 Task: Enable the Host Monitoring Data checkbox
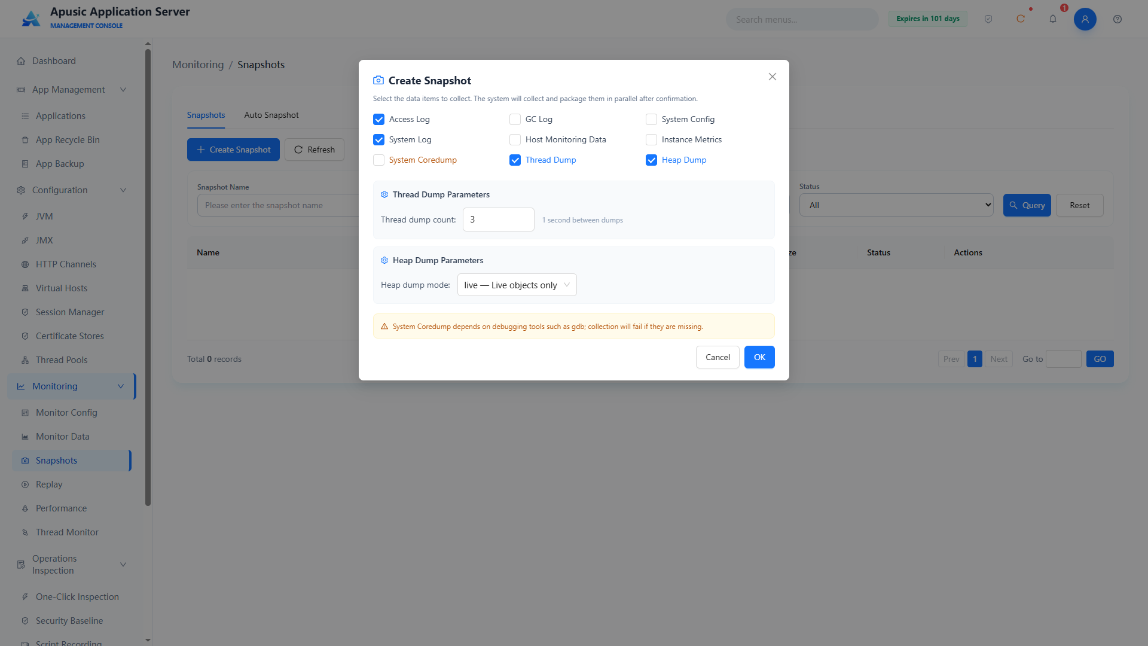click(x=515, y=140)
